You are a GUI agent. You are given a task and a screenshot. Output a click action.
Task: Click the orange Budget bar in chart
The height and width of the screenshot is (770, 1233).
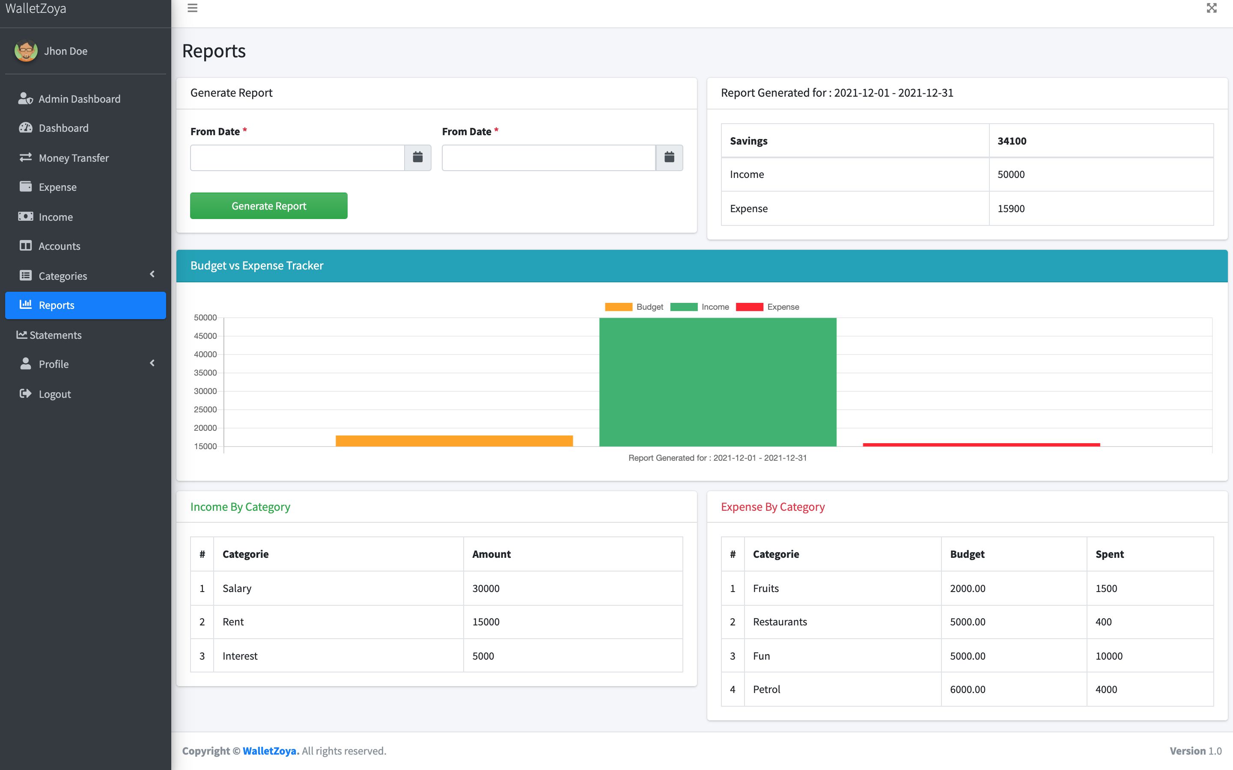coord(454,441)
